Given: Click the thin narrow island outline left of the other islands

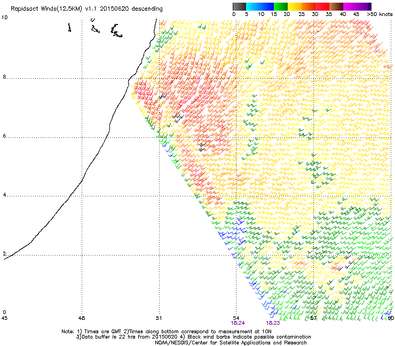Looking at the screenshot, I should pyautogui.click(x=69, y=27).
